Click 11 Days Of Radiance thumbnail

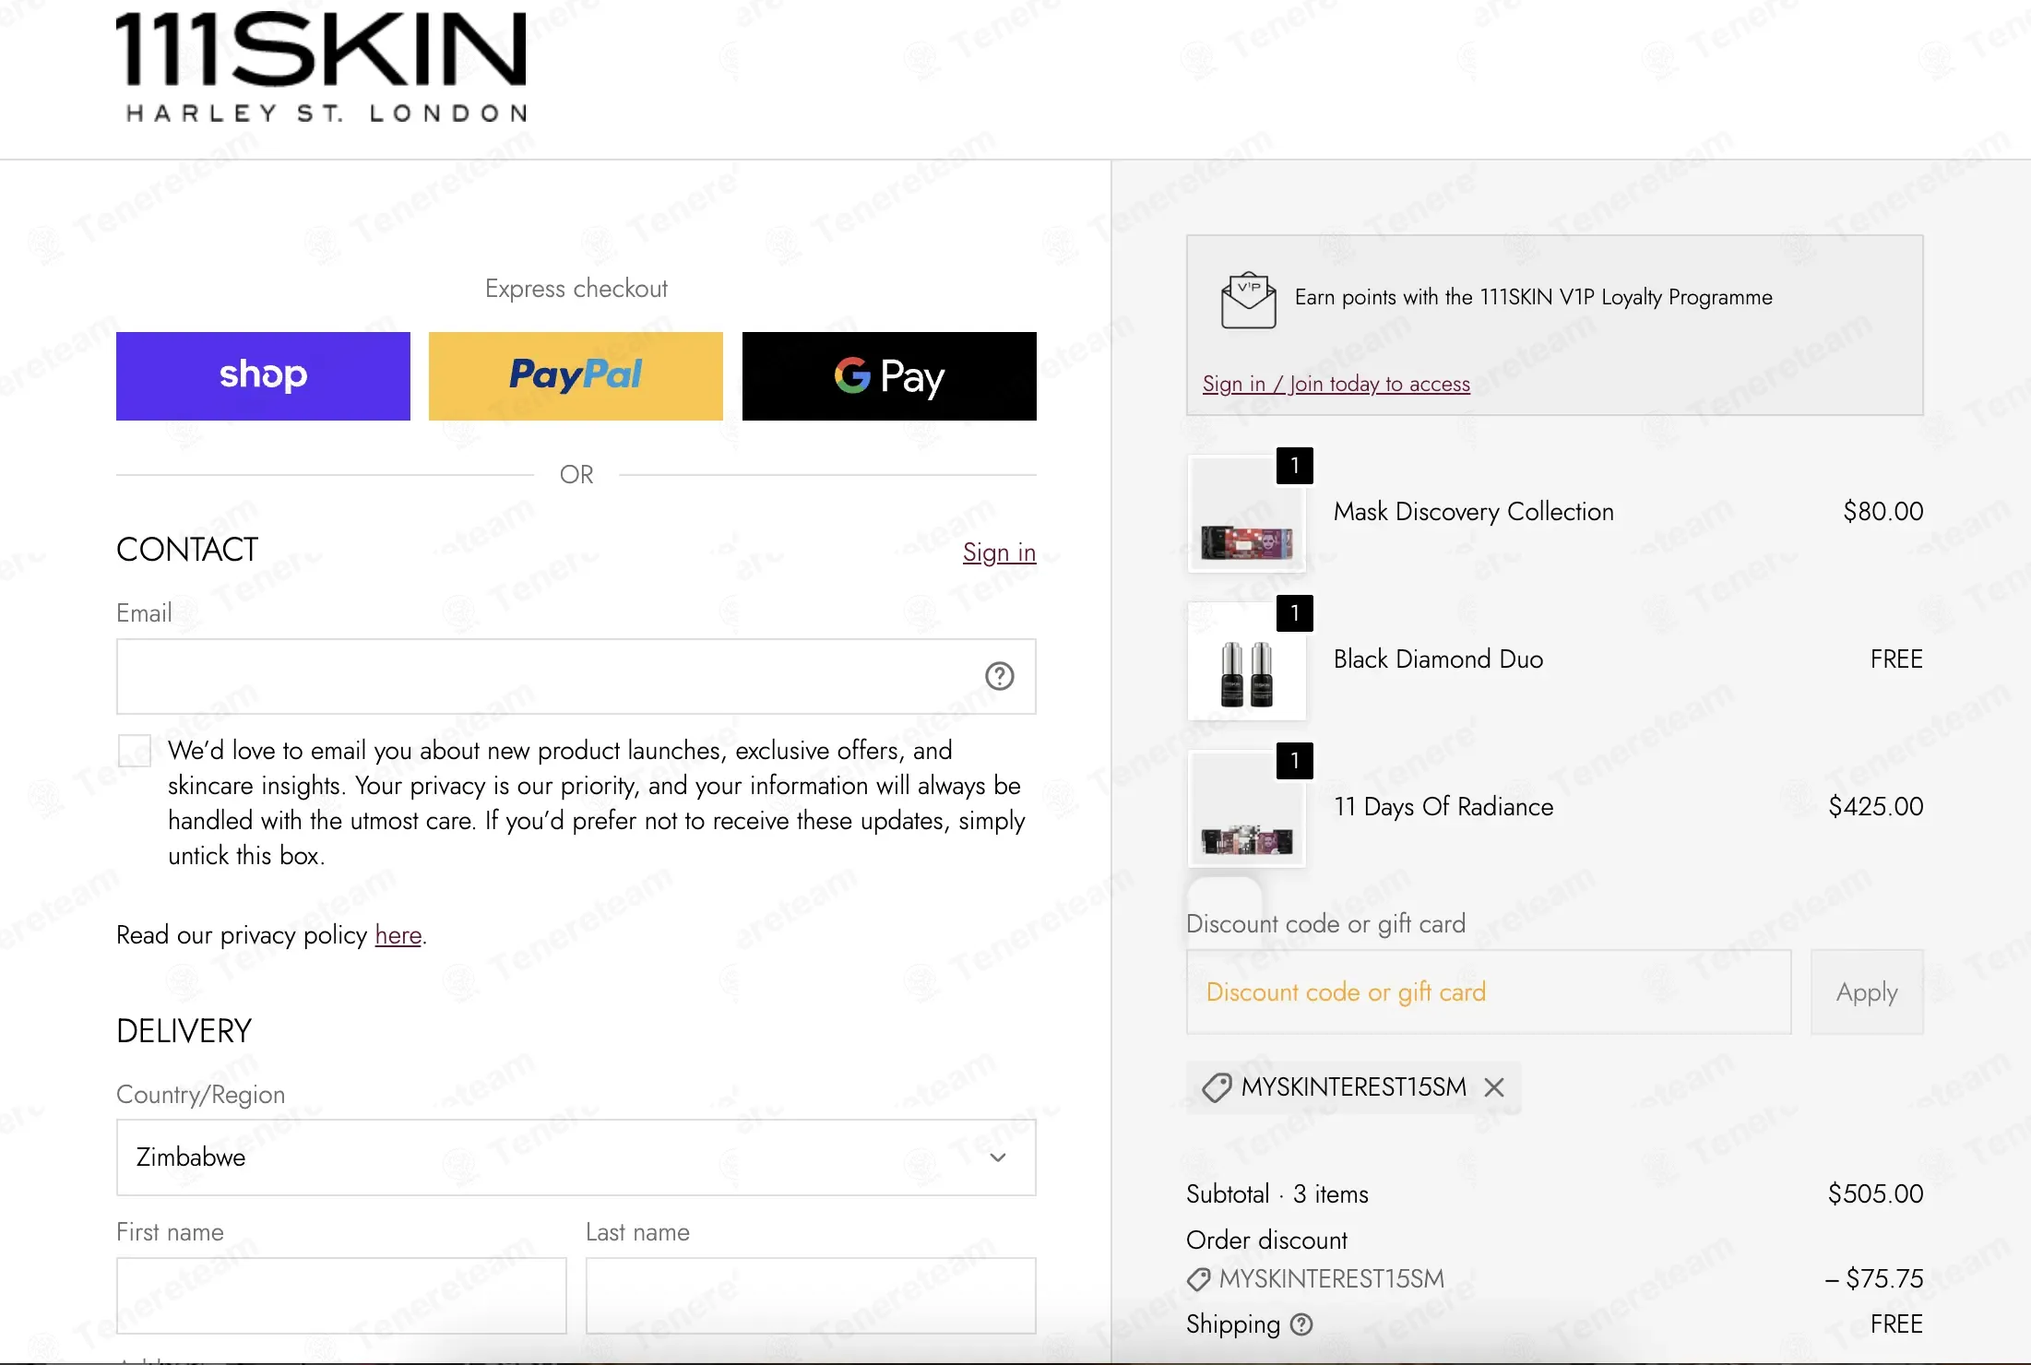(x=1247, y=808)
